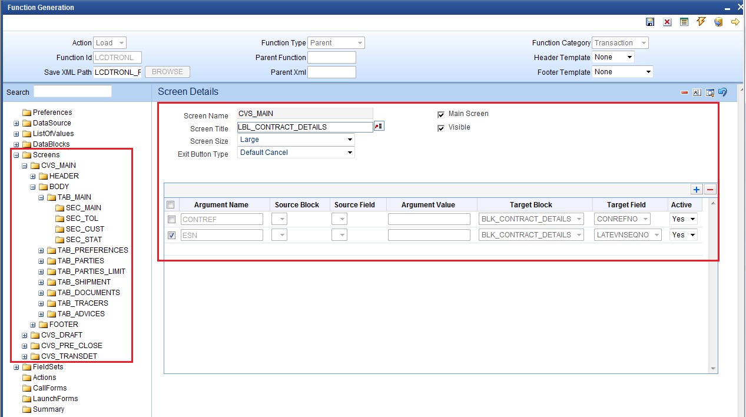
Task: Select TAB_ADVICES in the tree
Action: point(81,314)
